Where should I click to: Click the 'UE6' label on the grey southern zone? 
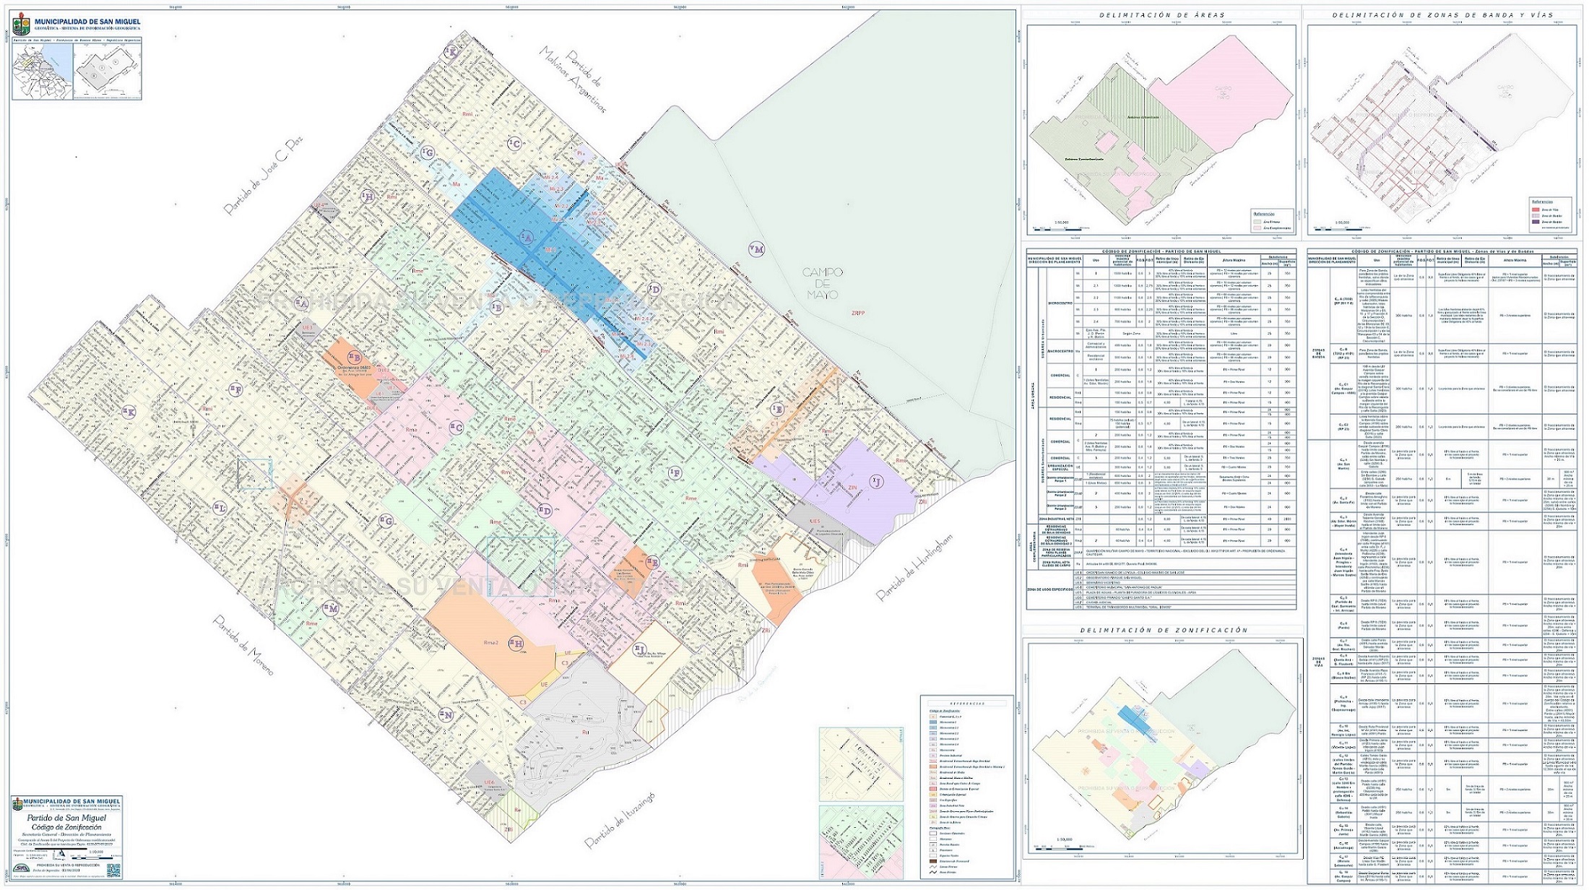coord(488,782)
